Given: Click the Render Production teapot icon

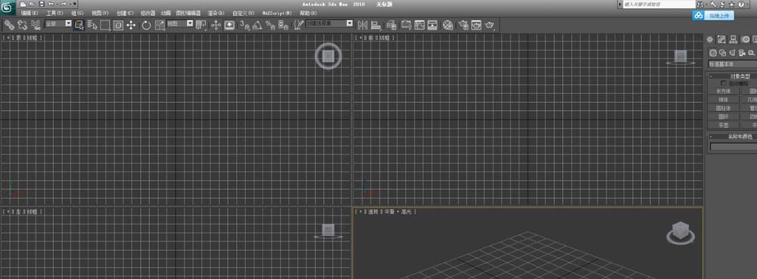Looking at the screenshot, I should pyautogui.click(x=490, y=25).
